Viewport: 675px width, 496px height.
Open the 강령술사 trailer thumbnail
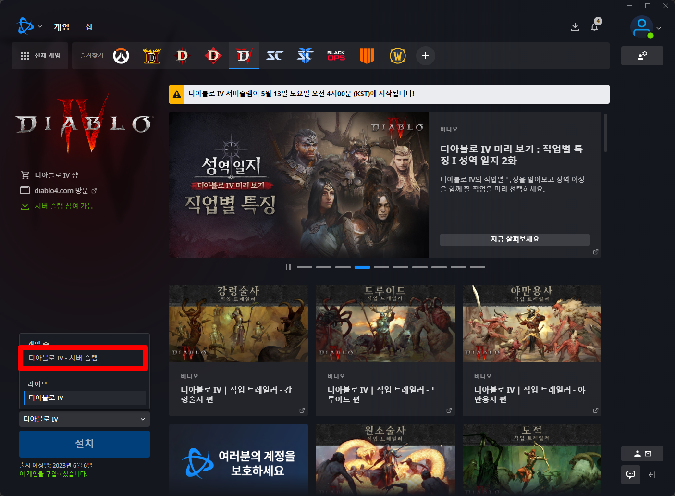click(238, 323)
